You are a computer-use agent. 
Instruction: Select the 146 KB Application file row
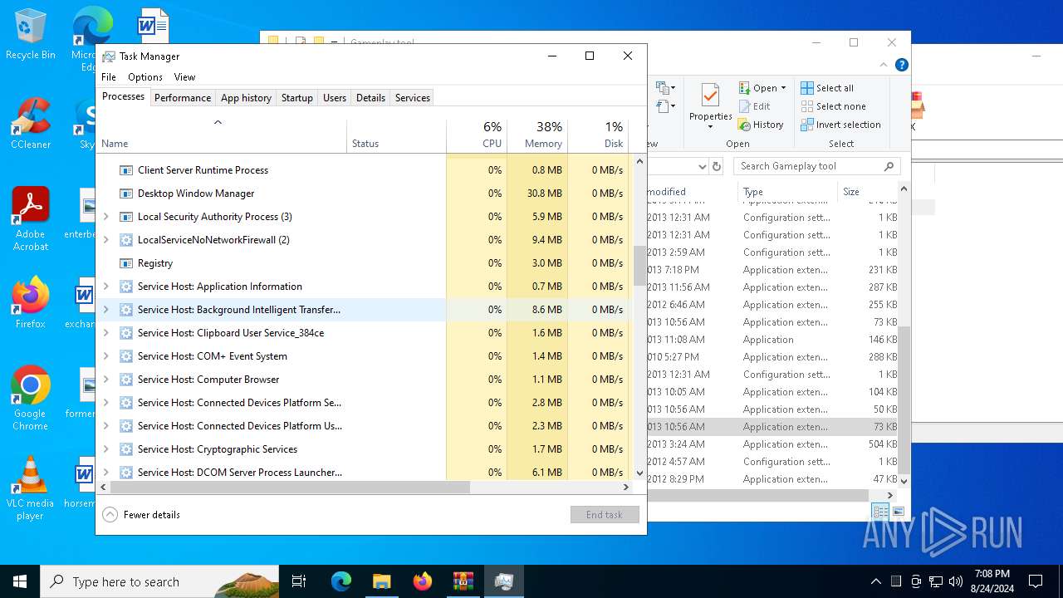(772, 340)
